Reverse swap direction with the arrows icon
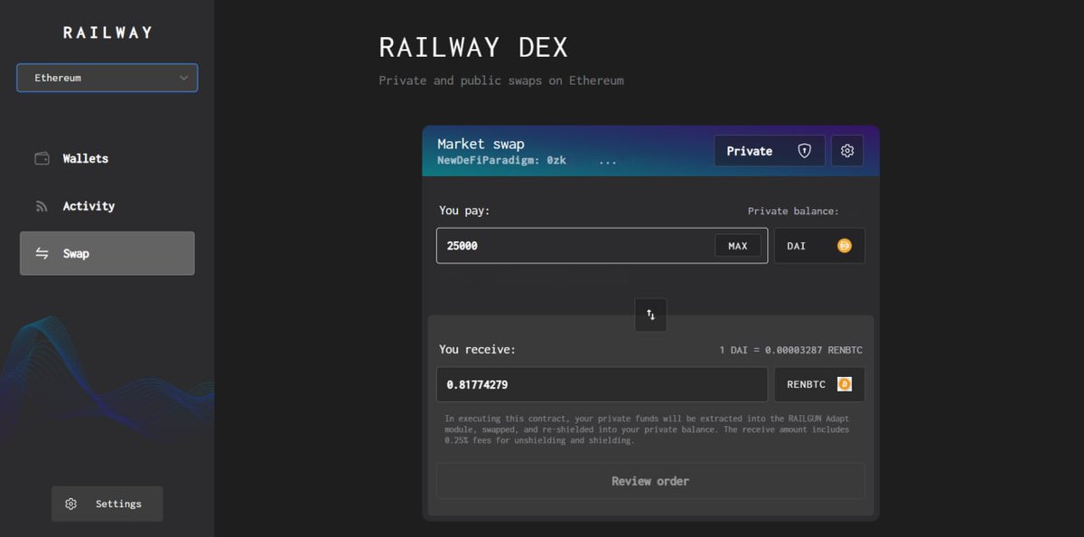 [x=650, y=315]
